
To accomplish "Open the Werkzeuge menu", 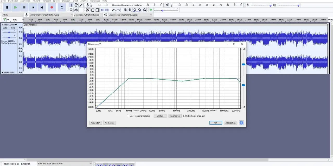I will (95, 1).
